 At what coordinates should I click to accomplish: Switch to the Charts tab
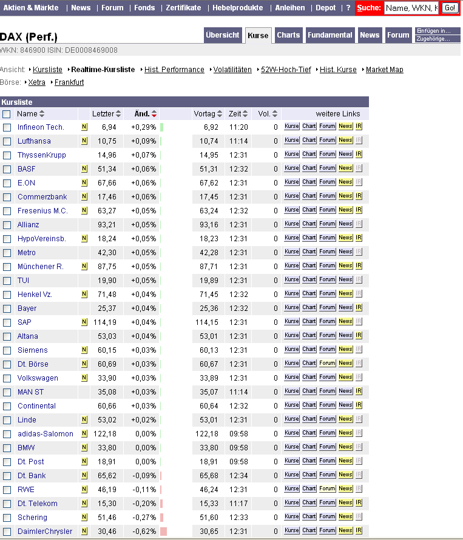coord(289,35)
